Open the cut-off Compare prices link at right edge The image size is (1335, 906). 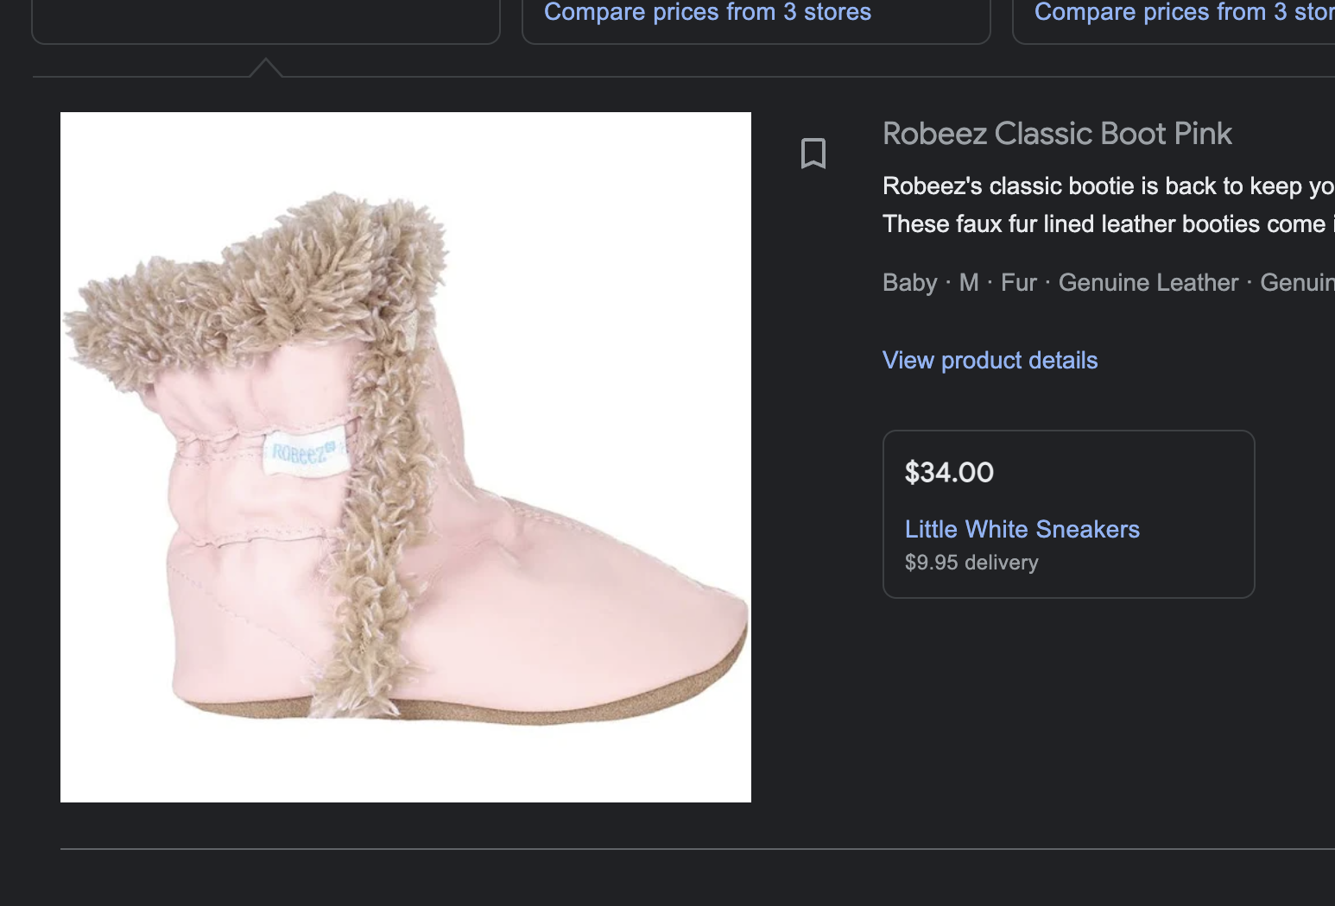click(1184, 12)
